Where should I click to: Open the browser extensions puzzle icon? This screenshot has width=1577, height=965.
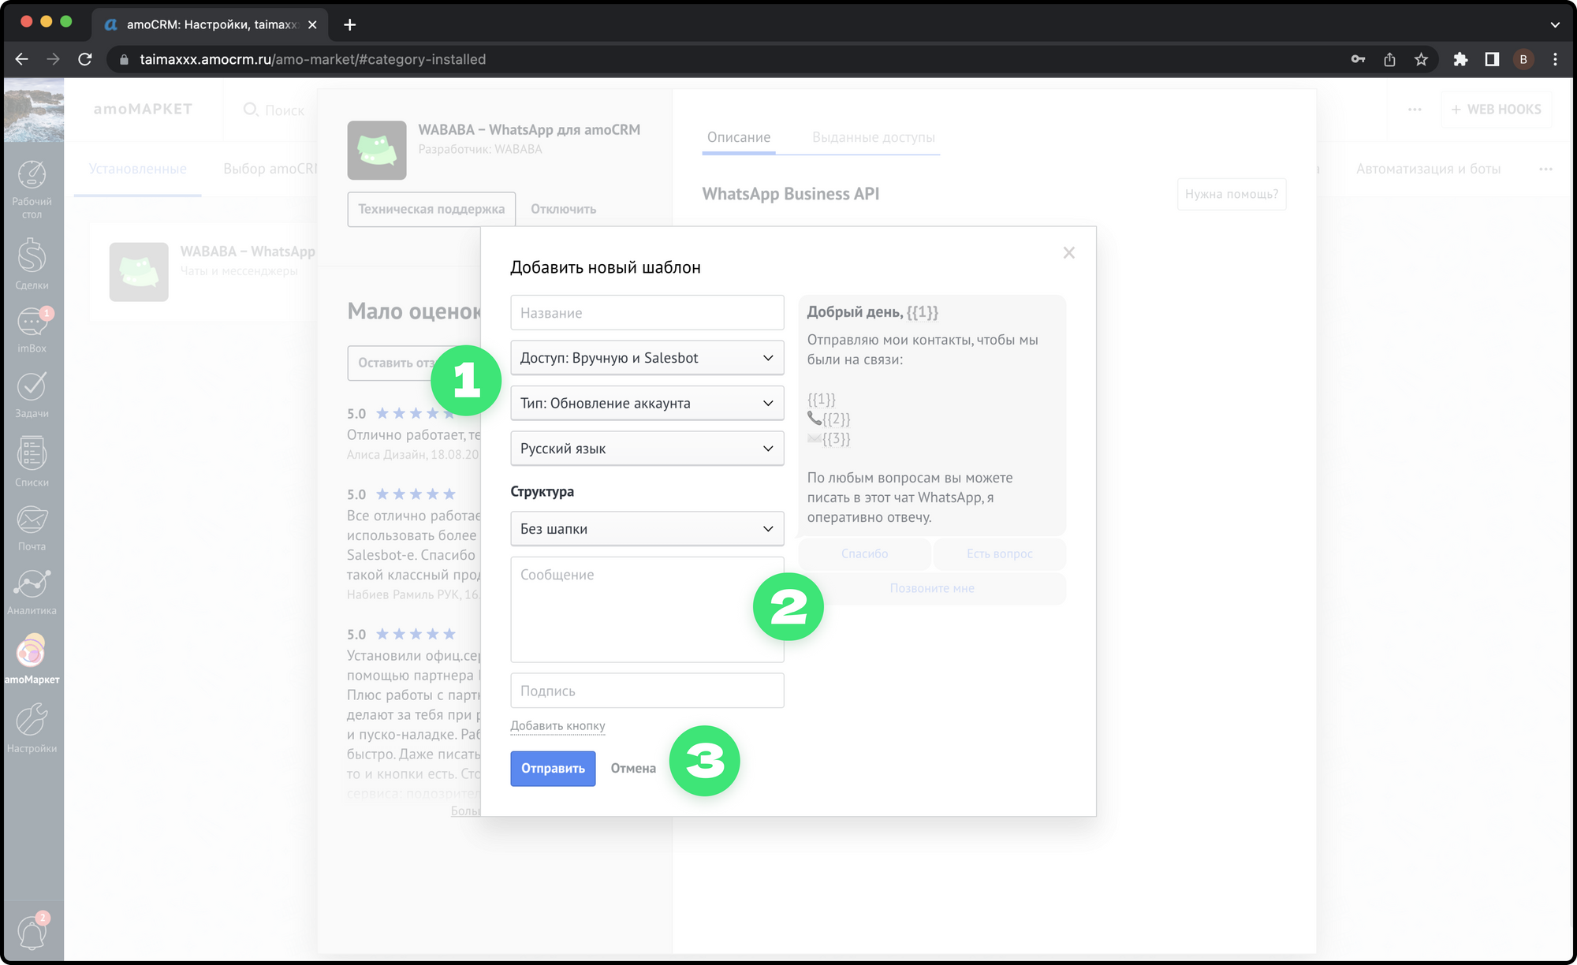click(x=1460, y=59)
